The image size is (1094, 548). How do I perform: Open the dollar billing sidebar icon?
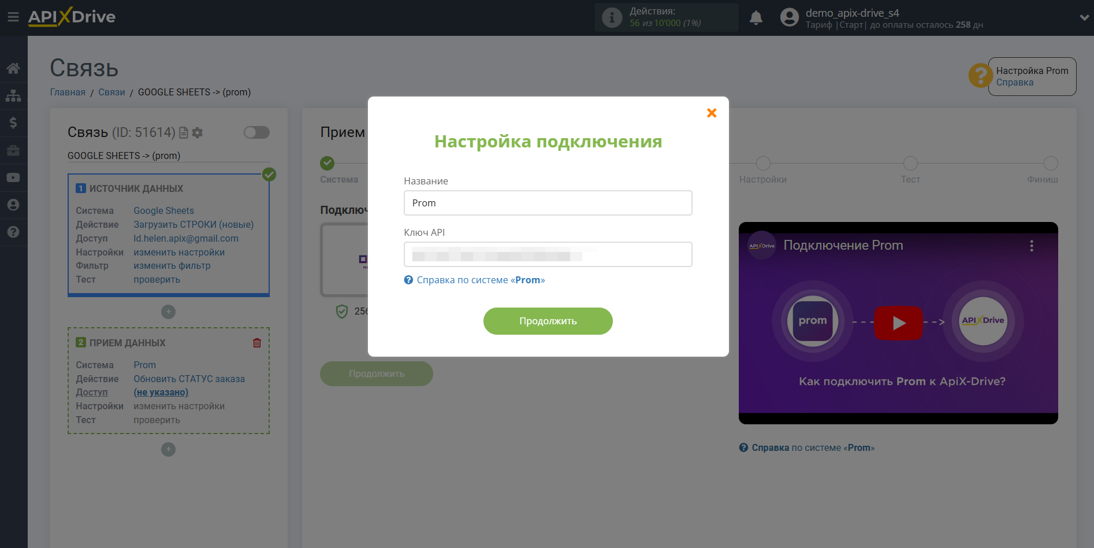(13, 123)
